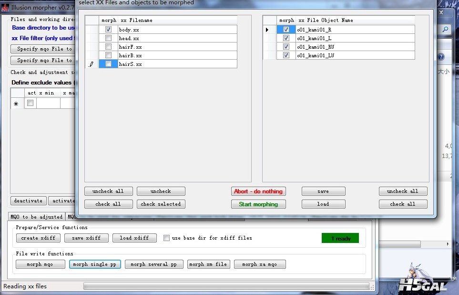Uncheck the body.xx morph checkbox
Viewport: 459px width, 295px height.
pos(109,30)
